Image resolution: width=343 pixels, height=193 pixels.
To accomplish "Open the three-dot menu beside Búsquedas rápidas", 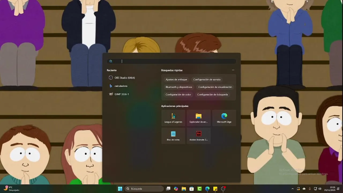I will tap(233, 70).
